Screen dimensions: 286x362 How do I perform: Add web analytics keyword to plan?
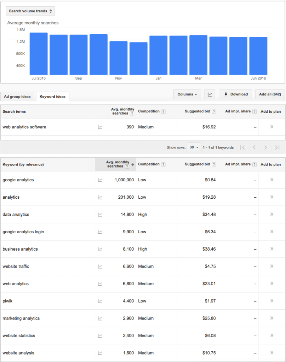tap(272, 284)
